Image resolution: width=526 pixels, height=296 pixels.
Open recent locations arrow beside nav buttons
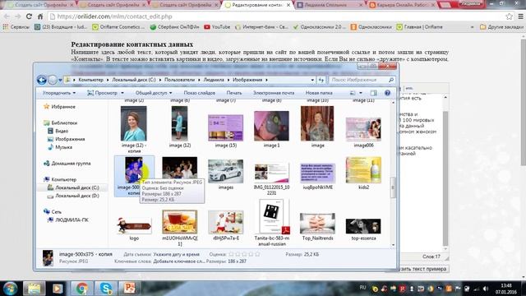(x=60, y=81)
